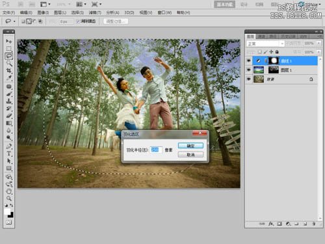The height and width of the screenshot is (244, 325).
Task: Select the Rectangular Marquee tool
Action: click(x=8, y=49)
